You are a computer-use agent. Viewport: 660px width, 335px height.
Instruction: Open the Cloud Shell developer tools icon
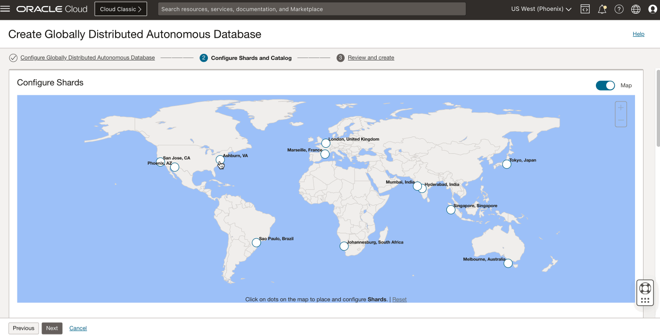click(585, 8)
